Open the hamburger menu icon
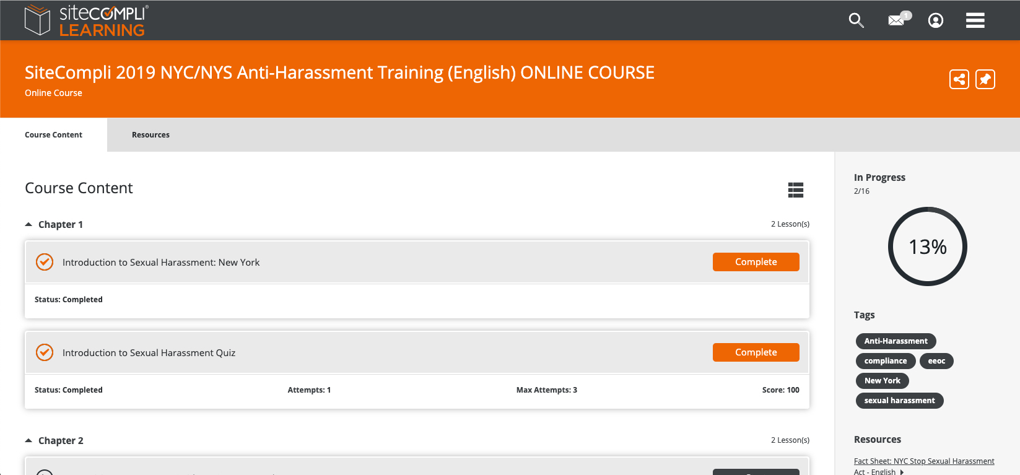This screenshot has width=1020, height=475. pos(975,20)
